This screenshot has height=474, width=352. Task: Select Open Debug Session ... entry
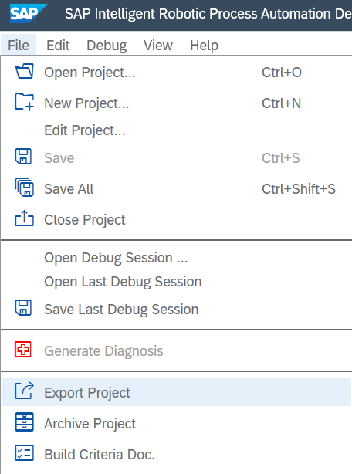pyautogui.click(x=116, y=258)
